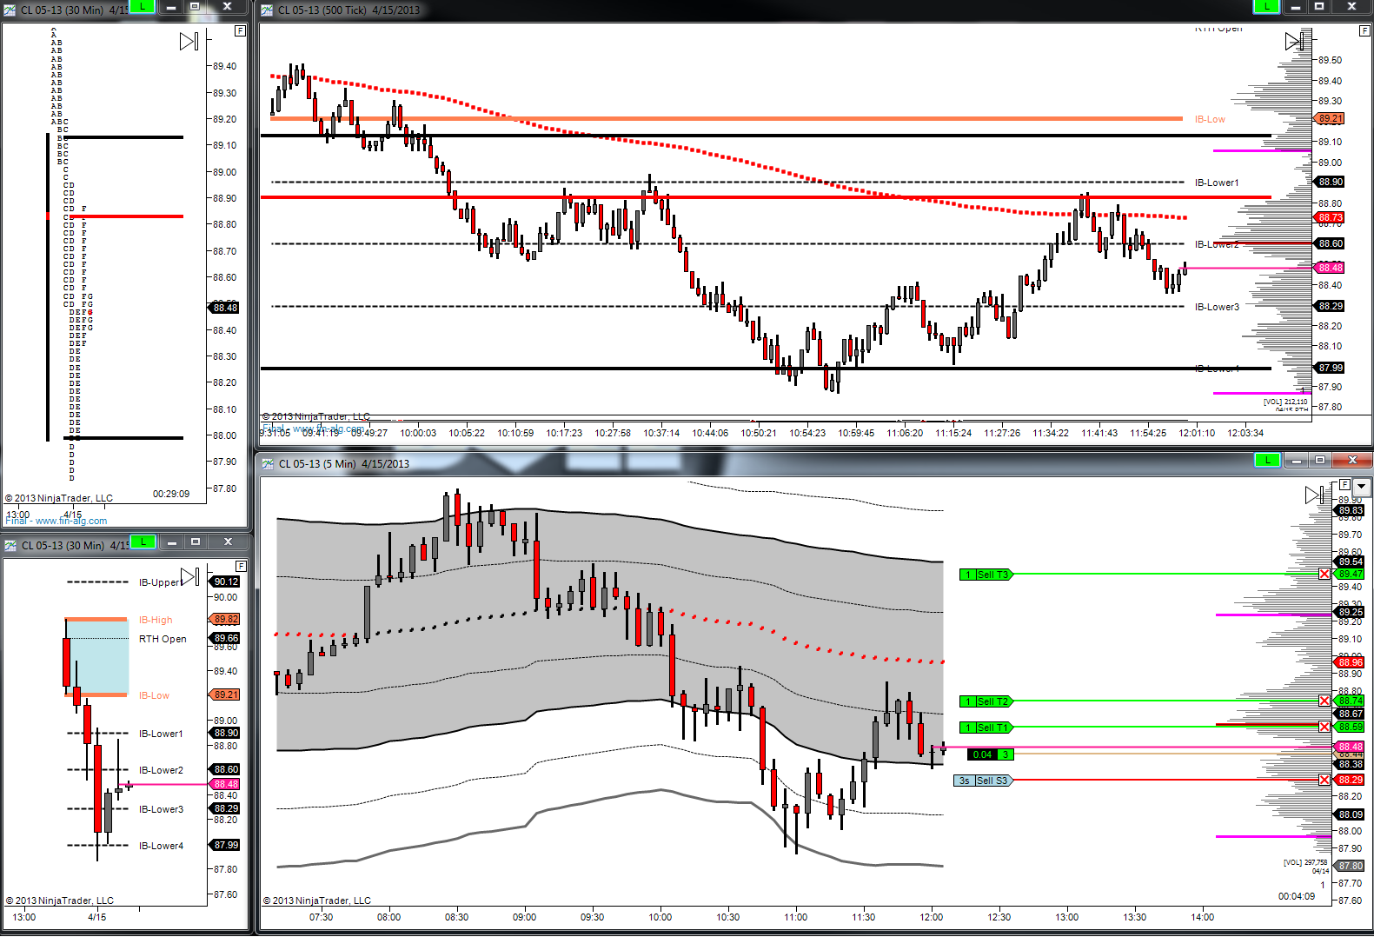
Task: Click the F icon in the 5 Min chart
Action: pyautogui.click(x=1344, y=485)
